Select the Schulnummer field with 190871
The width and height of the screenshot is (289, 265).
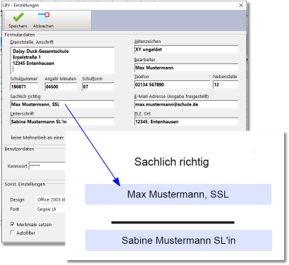click(x=25, y=87)
